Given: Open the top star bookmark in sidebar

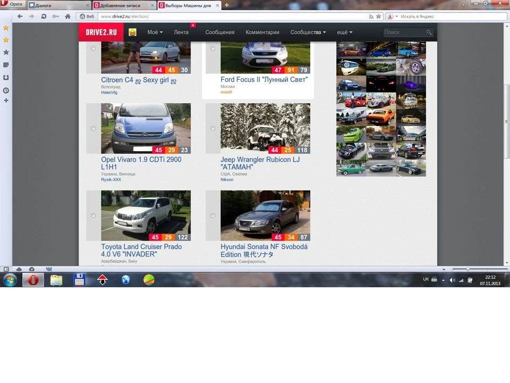Looking at the screenshot, I should tap(6, 28).
